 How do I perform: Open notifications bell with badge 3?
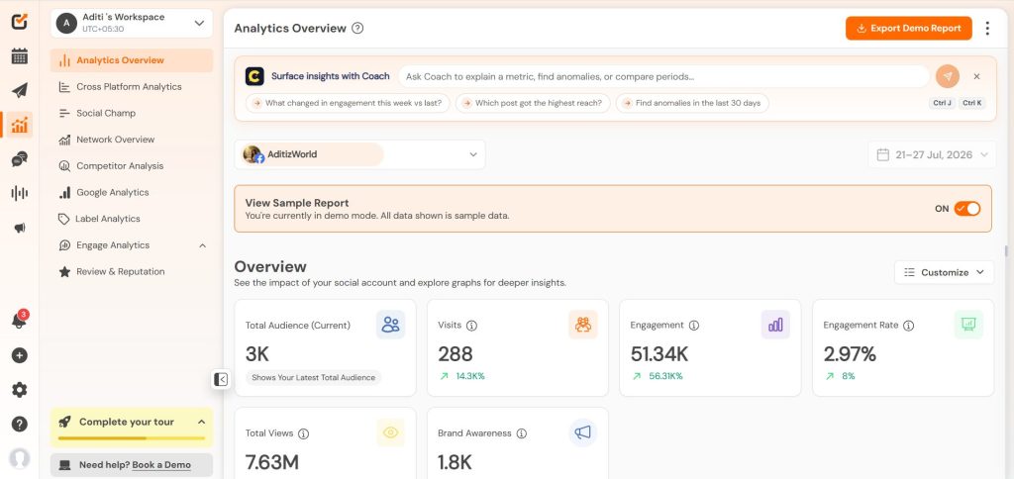click(20, 320)
